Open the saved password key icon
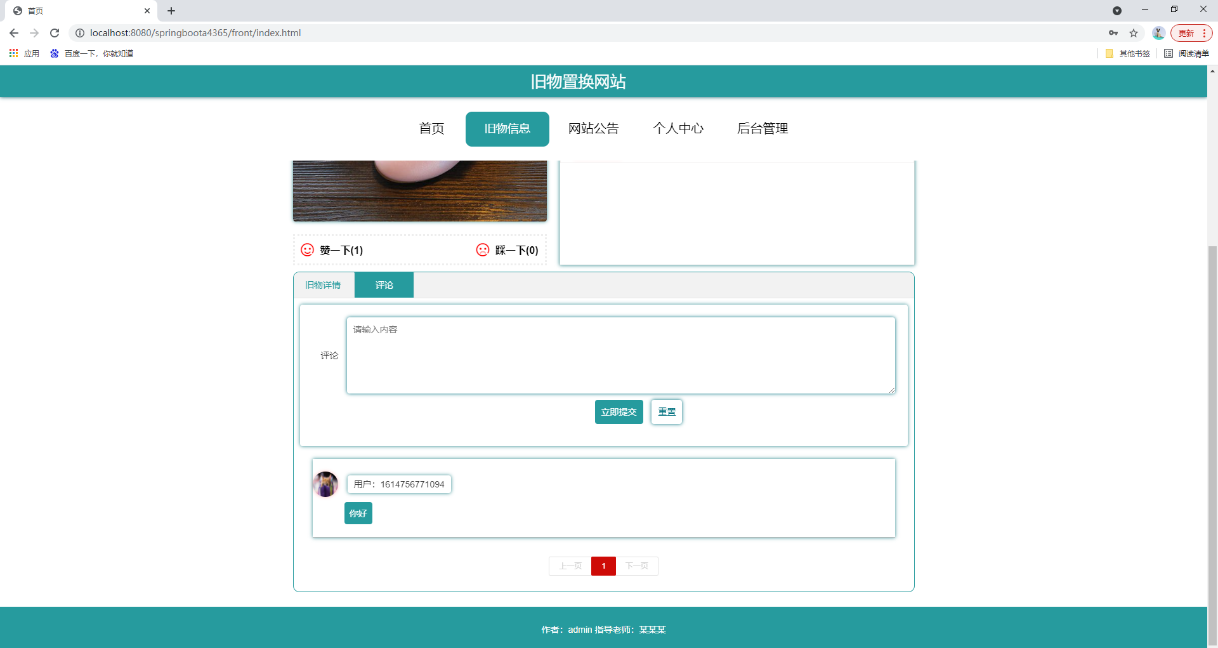 click(x=1113, y=33)
